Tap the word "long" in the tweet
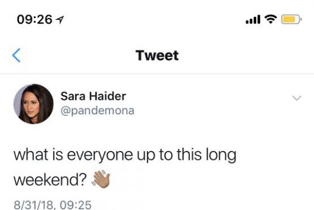Screen dimensions: 314x210 (x=221, y=155)
